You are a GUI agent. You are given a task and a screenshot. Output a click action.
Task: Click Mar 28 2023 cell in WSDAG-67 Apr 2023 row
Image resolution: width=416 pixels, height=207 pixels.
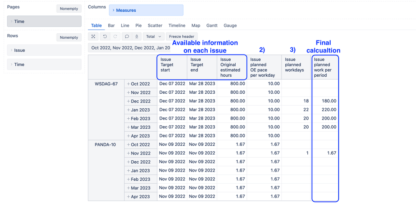point(202,136)
